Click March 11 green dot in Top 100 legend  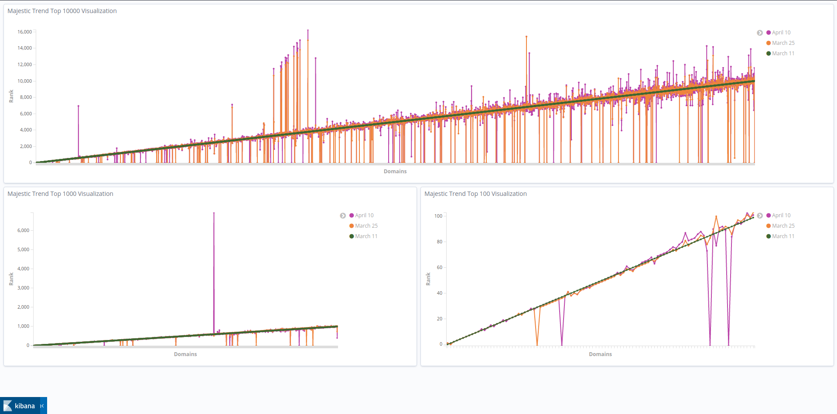point(769,236)
